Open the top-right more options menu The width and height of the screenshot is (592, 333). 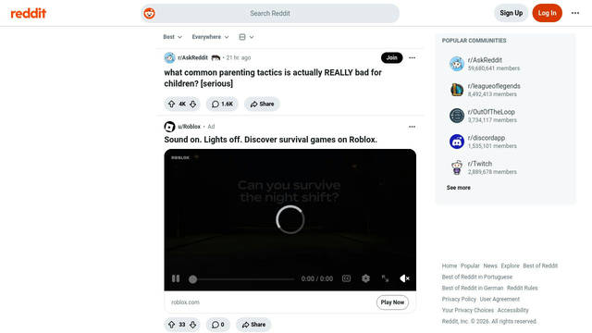click(x=575, y=13)
